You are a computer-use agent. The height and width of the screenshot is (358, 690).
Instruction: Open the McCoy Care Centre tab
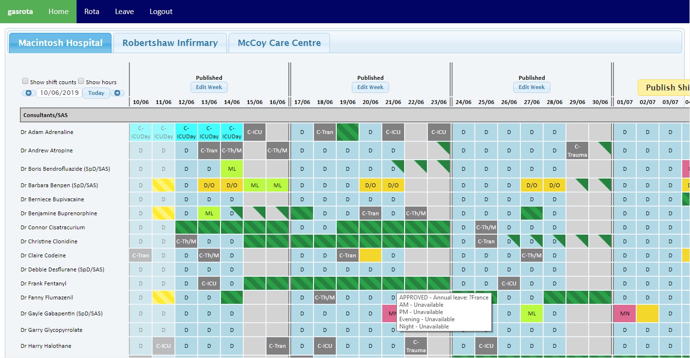pyautogui.click(x=279, y=43)
